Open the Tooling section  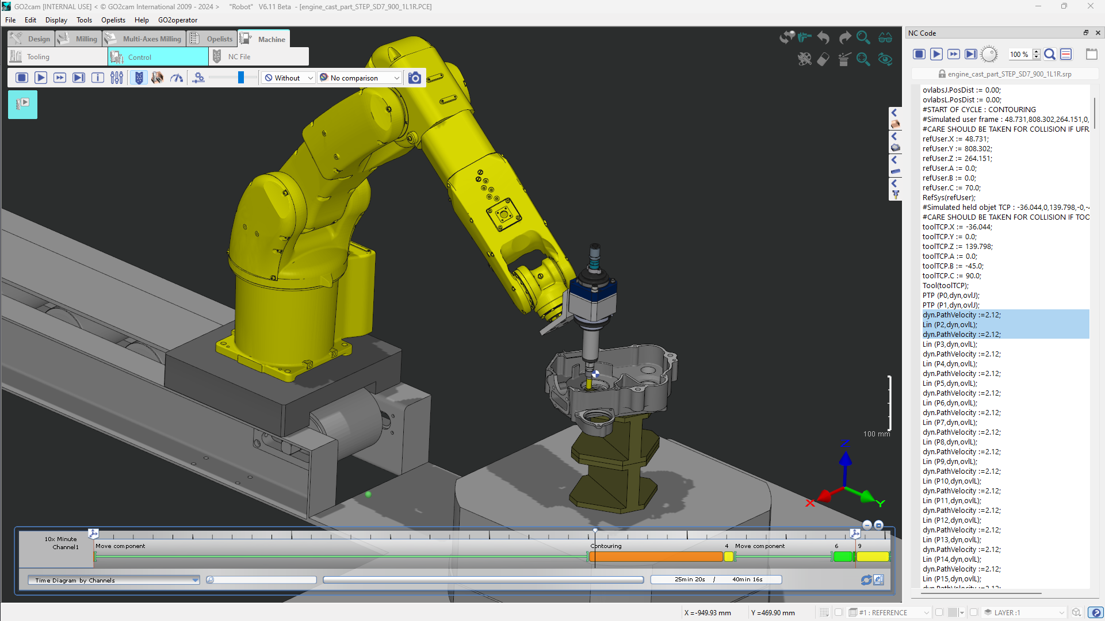point(58,57)
